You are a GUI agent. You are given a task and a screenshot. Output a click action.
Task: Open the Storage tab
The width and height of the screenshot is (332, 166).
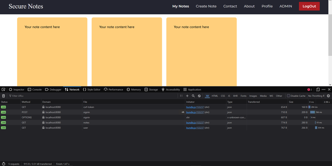(151, 90)
